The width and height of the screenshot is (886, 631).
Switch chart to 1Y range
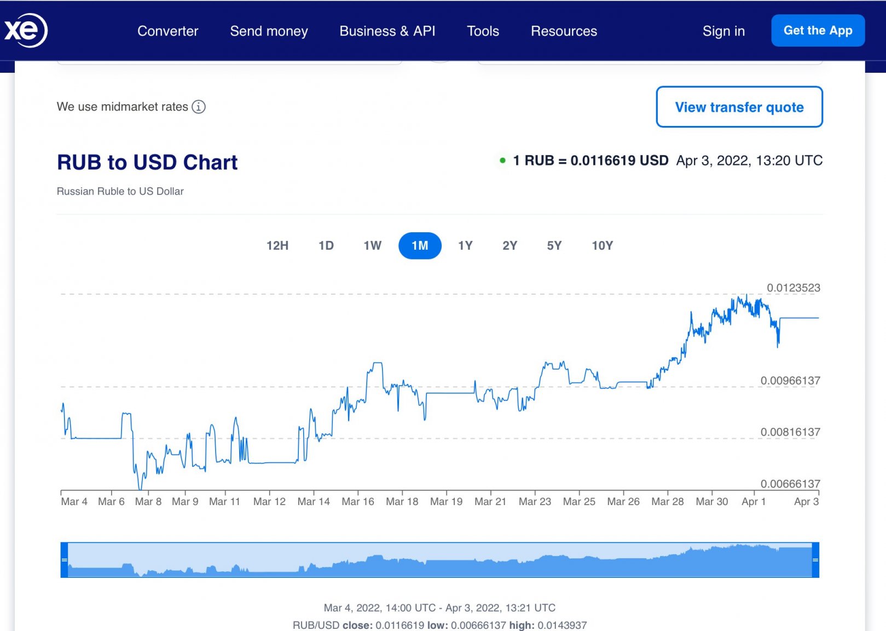tap(465, 245)
